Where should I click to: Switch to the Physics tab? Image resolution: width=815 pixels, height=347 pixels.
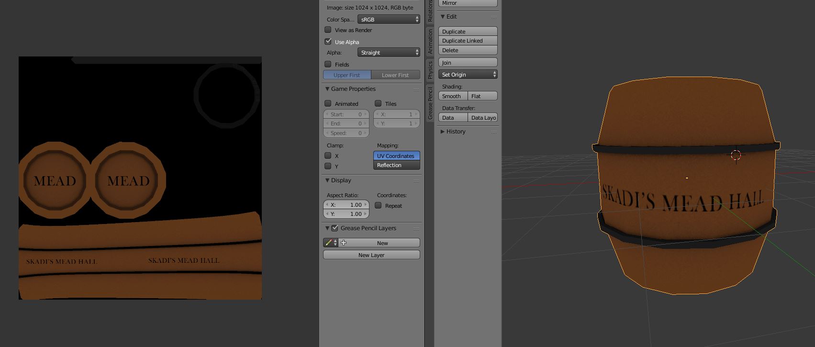click(430, 70)
